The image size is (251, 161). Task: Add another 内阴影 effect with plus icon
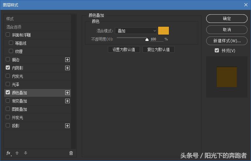(67, 68)
